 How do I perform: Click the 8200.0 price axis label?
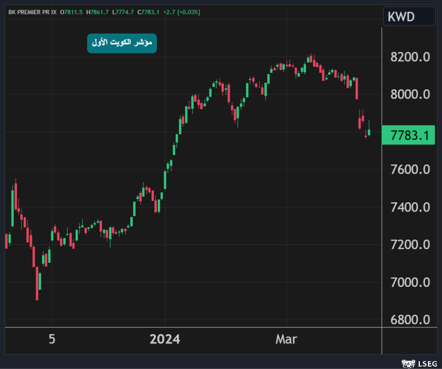pos(410,57)
